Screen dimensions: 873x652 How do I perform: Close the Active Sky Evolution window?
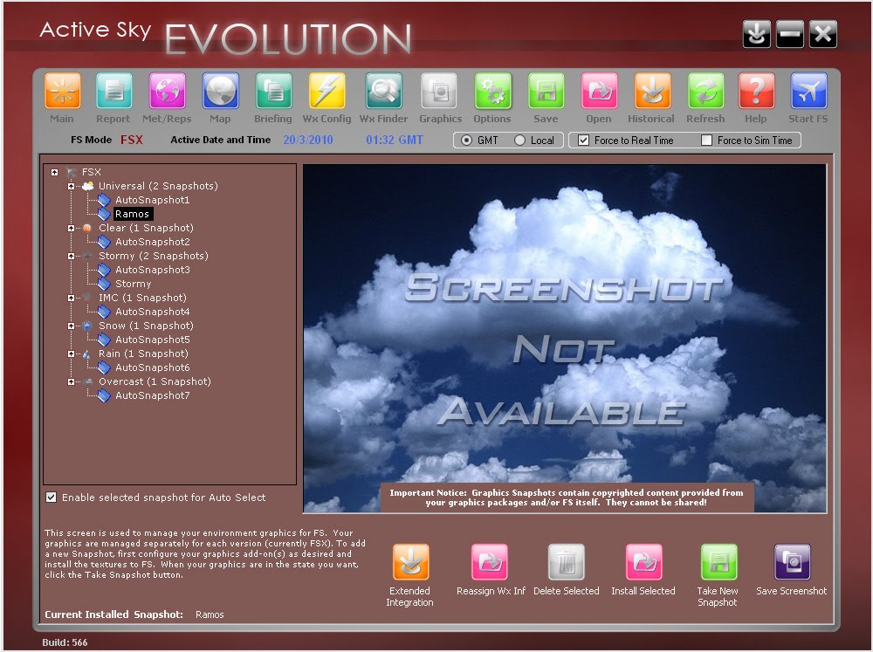(x=823, y=35)
